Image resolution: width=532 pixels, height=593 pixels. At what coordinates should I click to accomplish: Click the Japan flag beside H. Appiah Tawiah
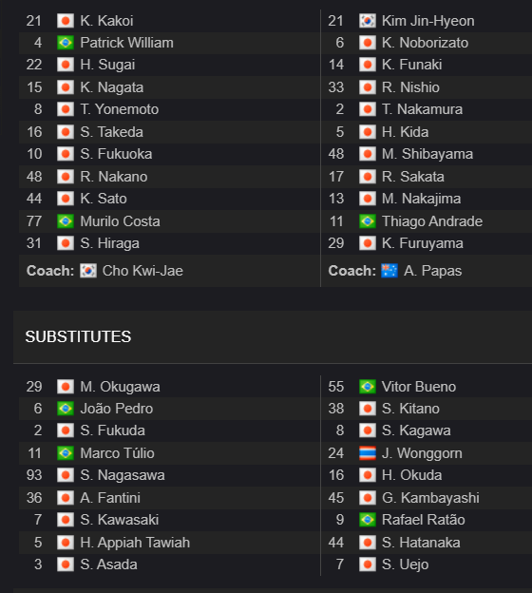coord(65,543)
